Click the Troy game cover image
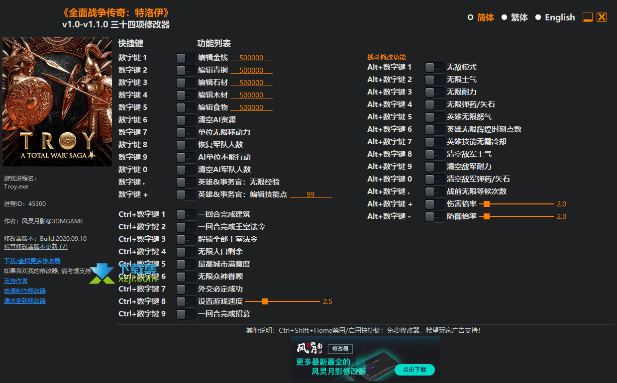The image size is (617, 383). (x=57, y=102)
